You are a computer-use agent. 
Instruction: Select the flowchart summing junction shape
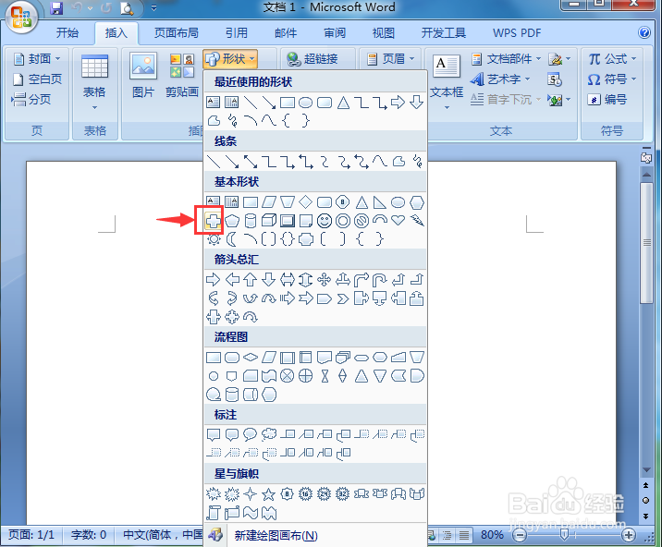tap(288, 376)
